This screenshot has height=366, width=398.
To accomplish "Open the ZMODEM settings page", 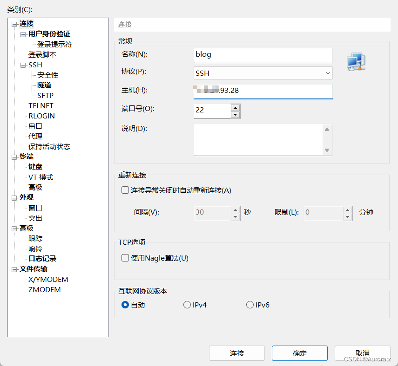I will pyautogui.click(x=45, y=289).
